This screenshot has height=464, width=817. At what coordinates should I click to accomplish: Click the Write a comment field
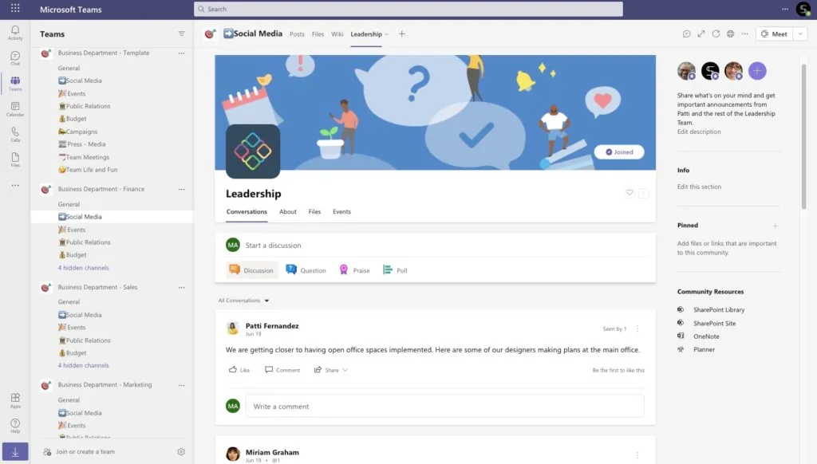[x=444, y=406]
